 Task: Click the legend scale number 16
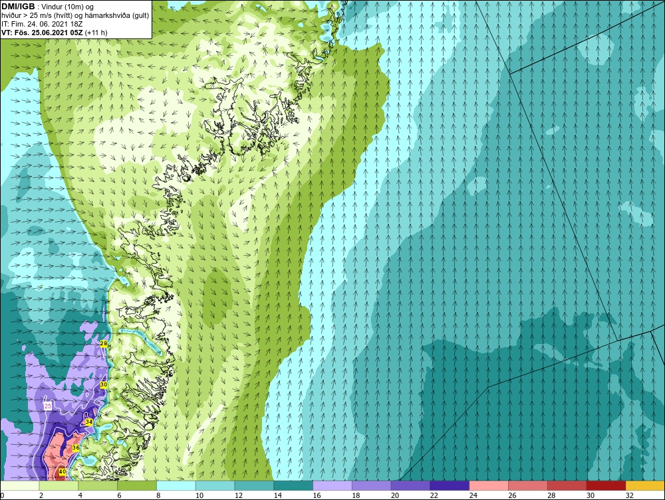(x=317, y=495)
